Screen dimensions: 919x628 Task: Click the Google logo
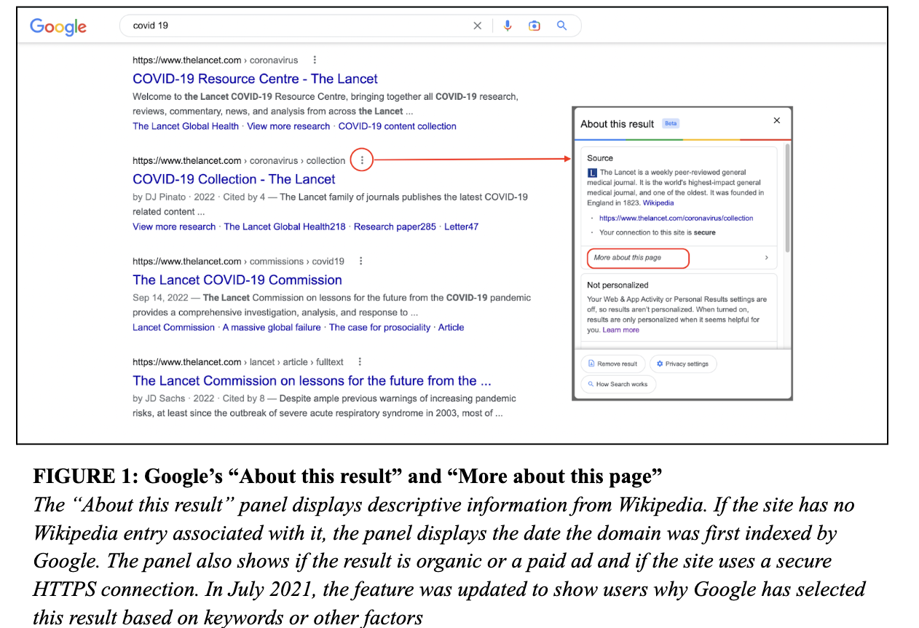pyautogui.click(x=58, y=26)
